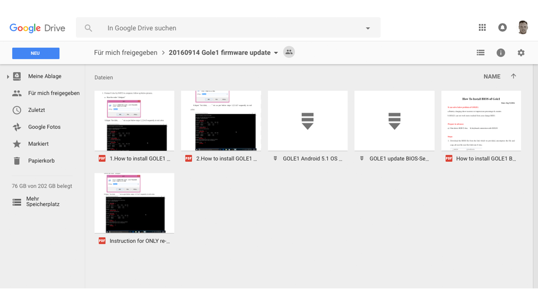The height and width of the screenshot is (303, 538).
Task: Click the Papierkorb trash icon
Action: [17, 161]
